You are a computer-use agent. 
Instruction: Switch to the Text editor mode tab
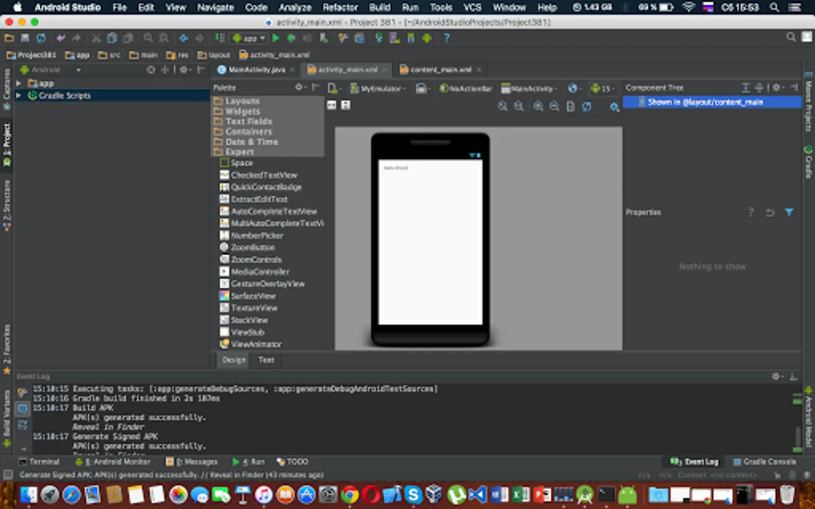coord(266,360)
